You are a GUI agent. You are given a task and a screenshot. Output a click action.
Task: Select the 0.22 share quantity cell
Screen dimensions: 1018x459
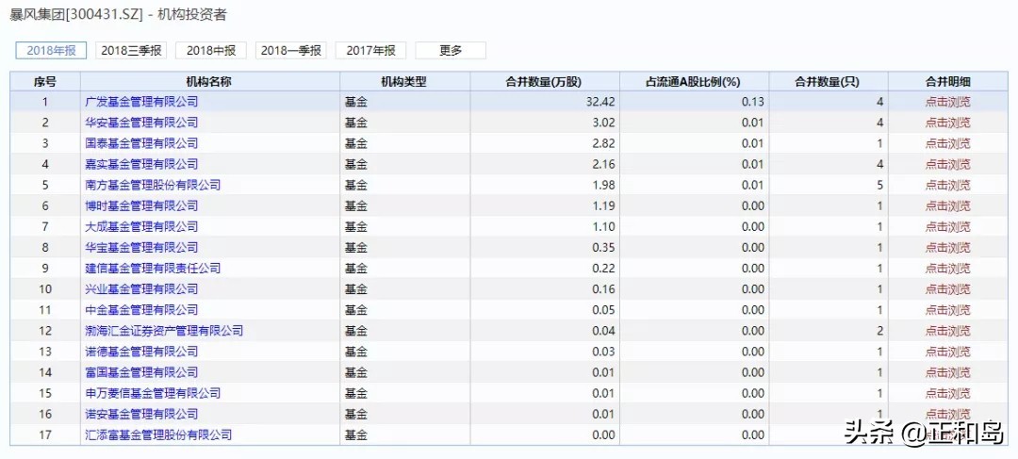click(545, 268)
